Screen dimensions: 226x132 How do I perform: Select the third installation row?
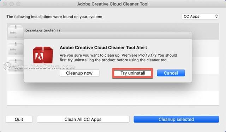[x=113, y=65]
